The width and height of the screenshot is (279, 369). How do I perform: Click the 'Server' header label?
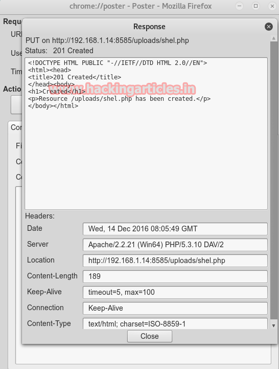click(38, 244)
